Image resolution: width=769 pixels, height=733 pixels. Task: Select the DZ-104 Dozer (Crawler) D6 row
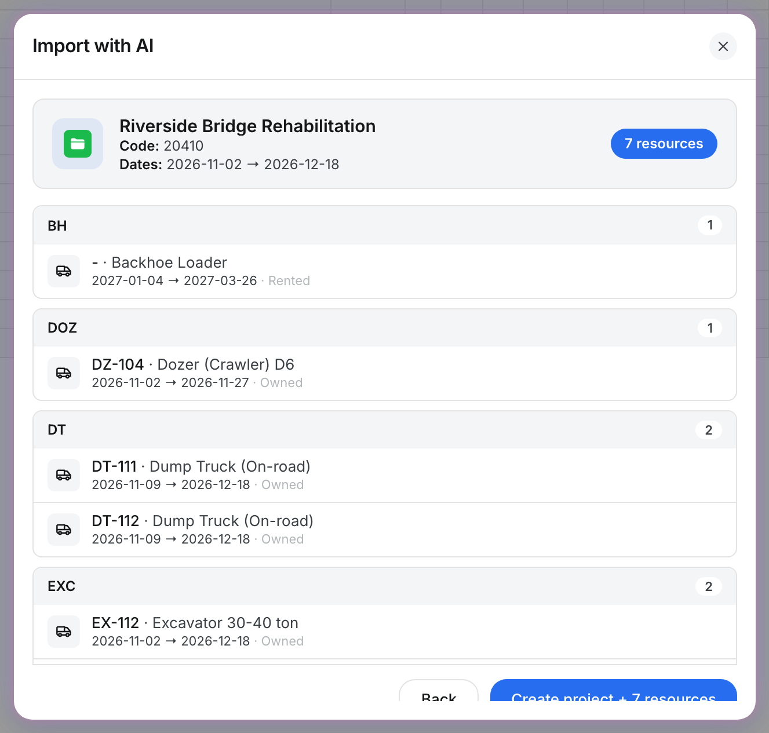(x=385, y=373)
